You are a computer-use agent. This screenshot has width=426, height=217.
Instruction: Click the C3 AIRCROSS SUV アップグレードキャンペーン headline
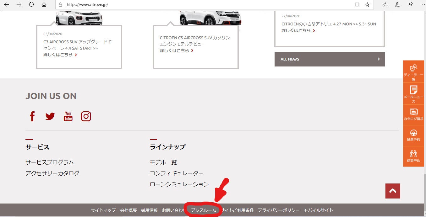78,45
